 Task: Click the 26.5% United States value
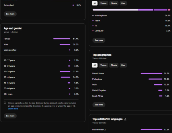(167, 73)
